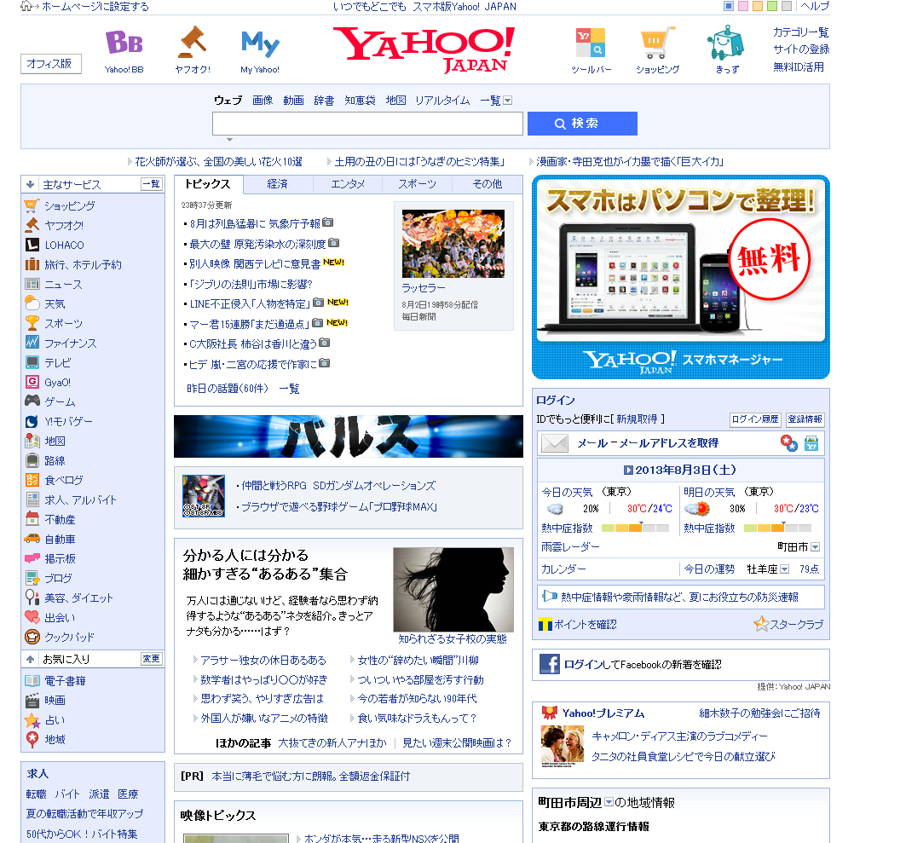Image resolution: width=906 pixels, height=843 pixels.
Task: Click the ヘルプ link at top right
Action: tap(815, 6)
